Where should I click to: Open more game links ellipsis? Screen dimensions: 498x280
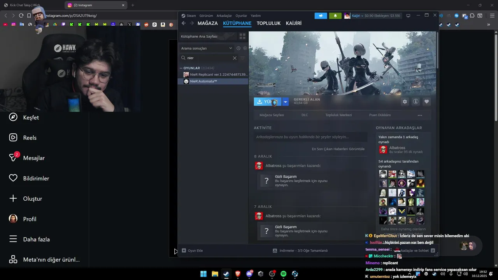(x=420, y=115)
